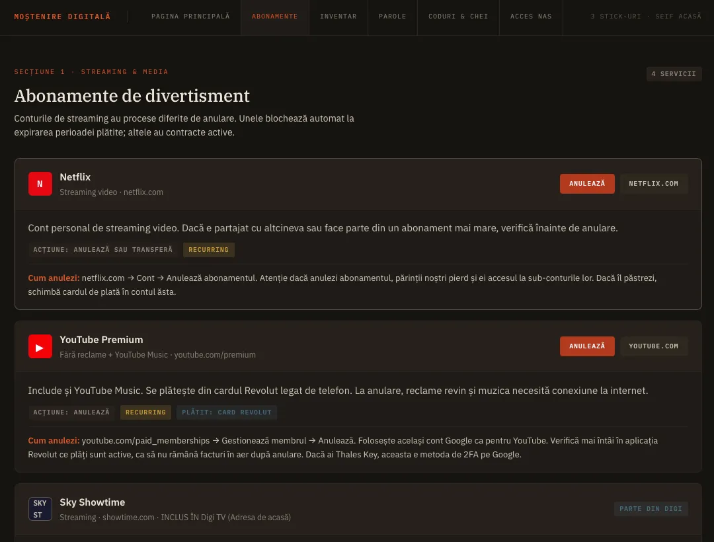Screen dimensions: 714x542
Task: Click Cum anulezi label in Netflix card
Action: coord(54,278)
